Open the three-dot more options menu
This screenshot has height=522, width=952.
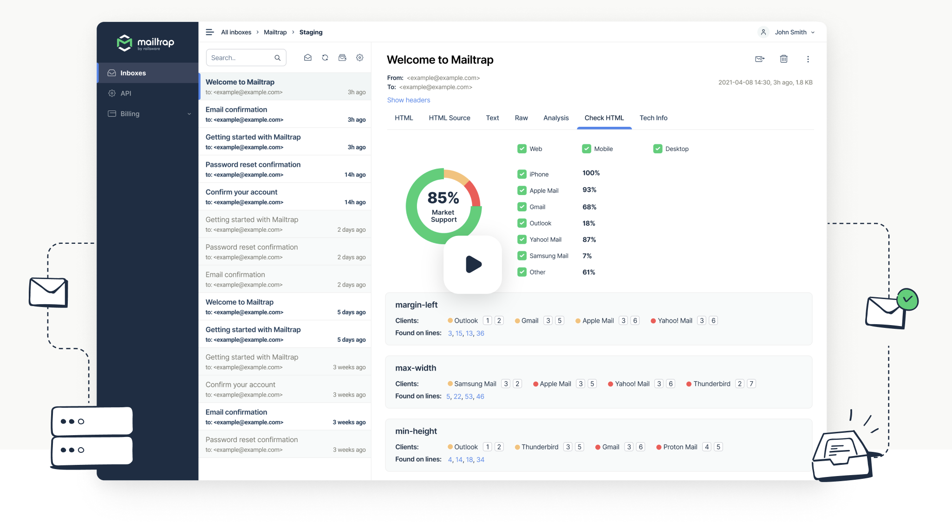[x=808, y=59]
